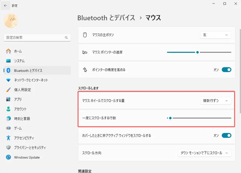Open the 複数行ずつ scroll amount dropdown
Viewport: 241px width, 173px height.
click(216, 101)
